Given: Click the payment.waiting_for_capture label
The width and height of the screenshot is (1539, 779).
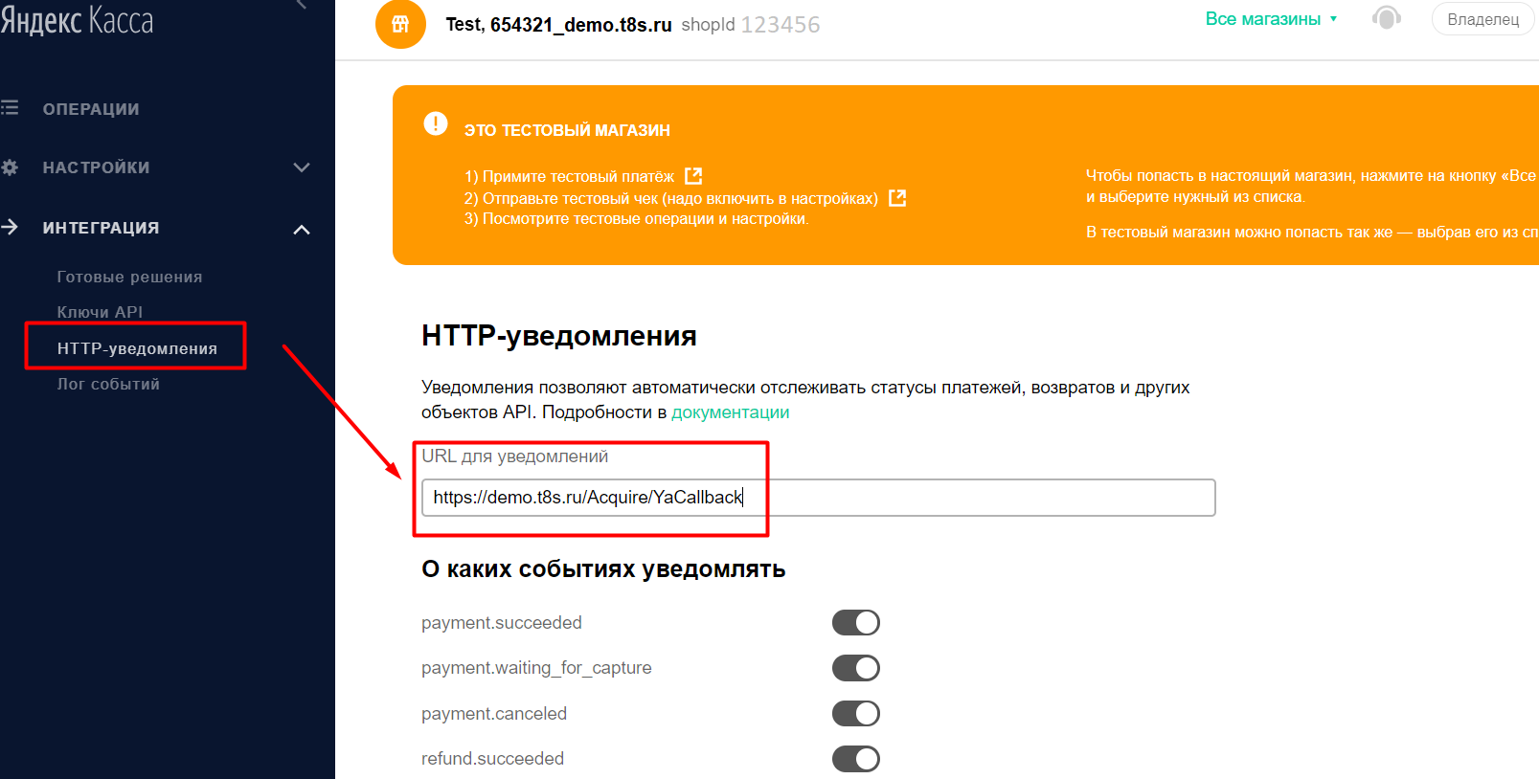Looking at the screenshot, I should point(536,668).
